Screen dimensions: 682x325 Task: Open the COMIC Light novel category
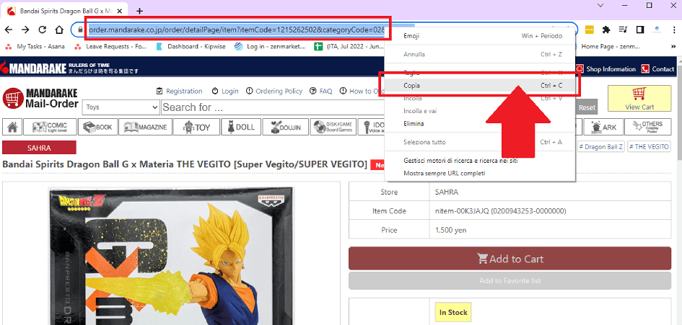[x=51, y=127]
